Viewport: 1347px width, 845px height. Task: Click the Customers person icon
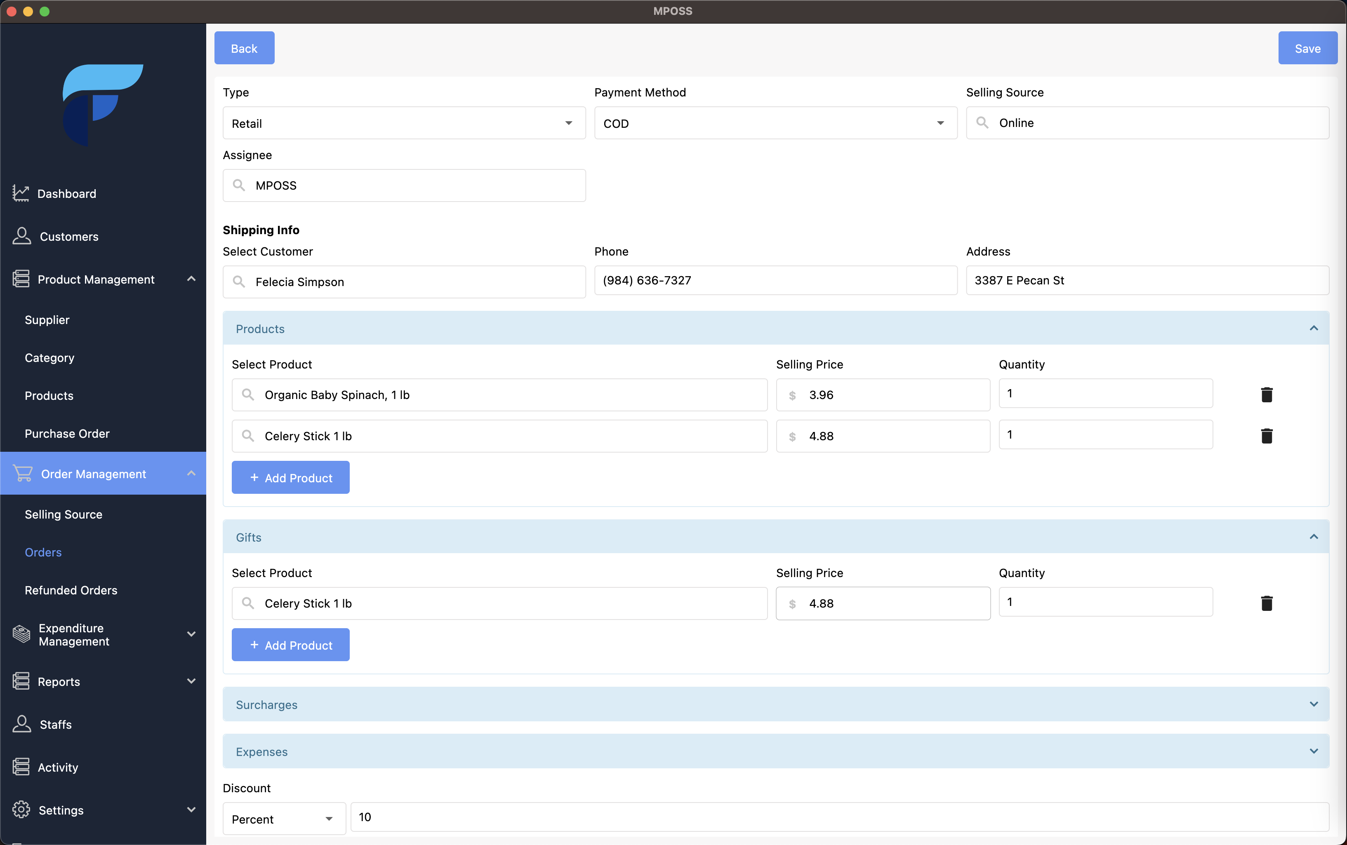21,236
